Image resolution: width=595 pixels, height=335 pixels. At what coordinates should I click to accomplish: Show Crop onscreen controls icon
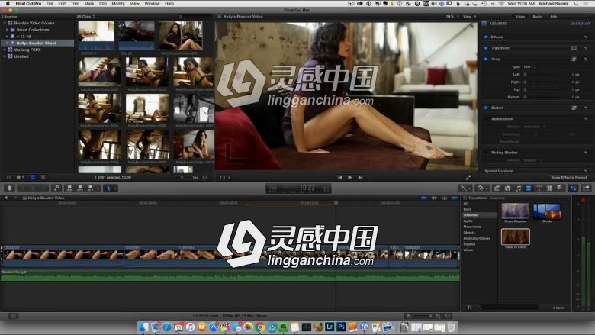(x=574, y=60)
